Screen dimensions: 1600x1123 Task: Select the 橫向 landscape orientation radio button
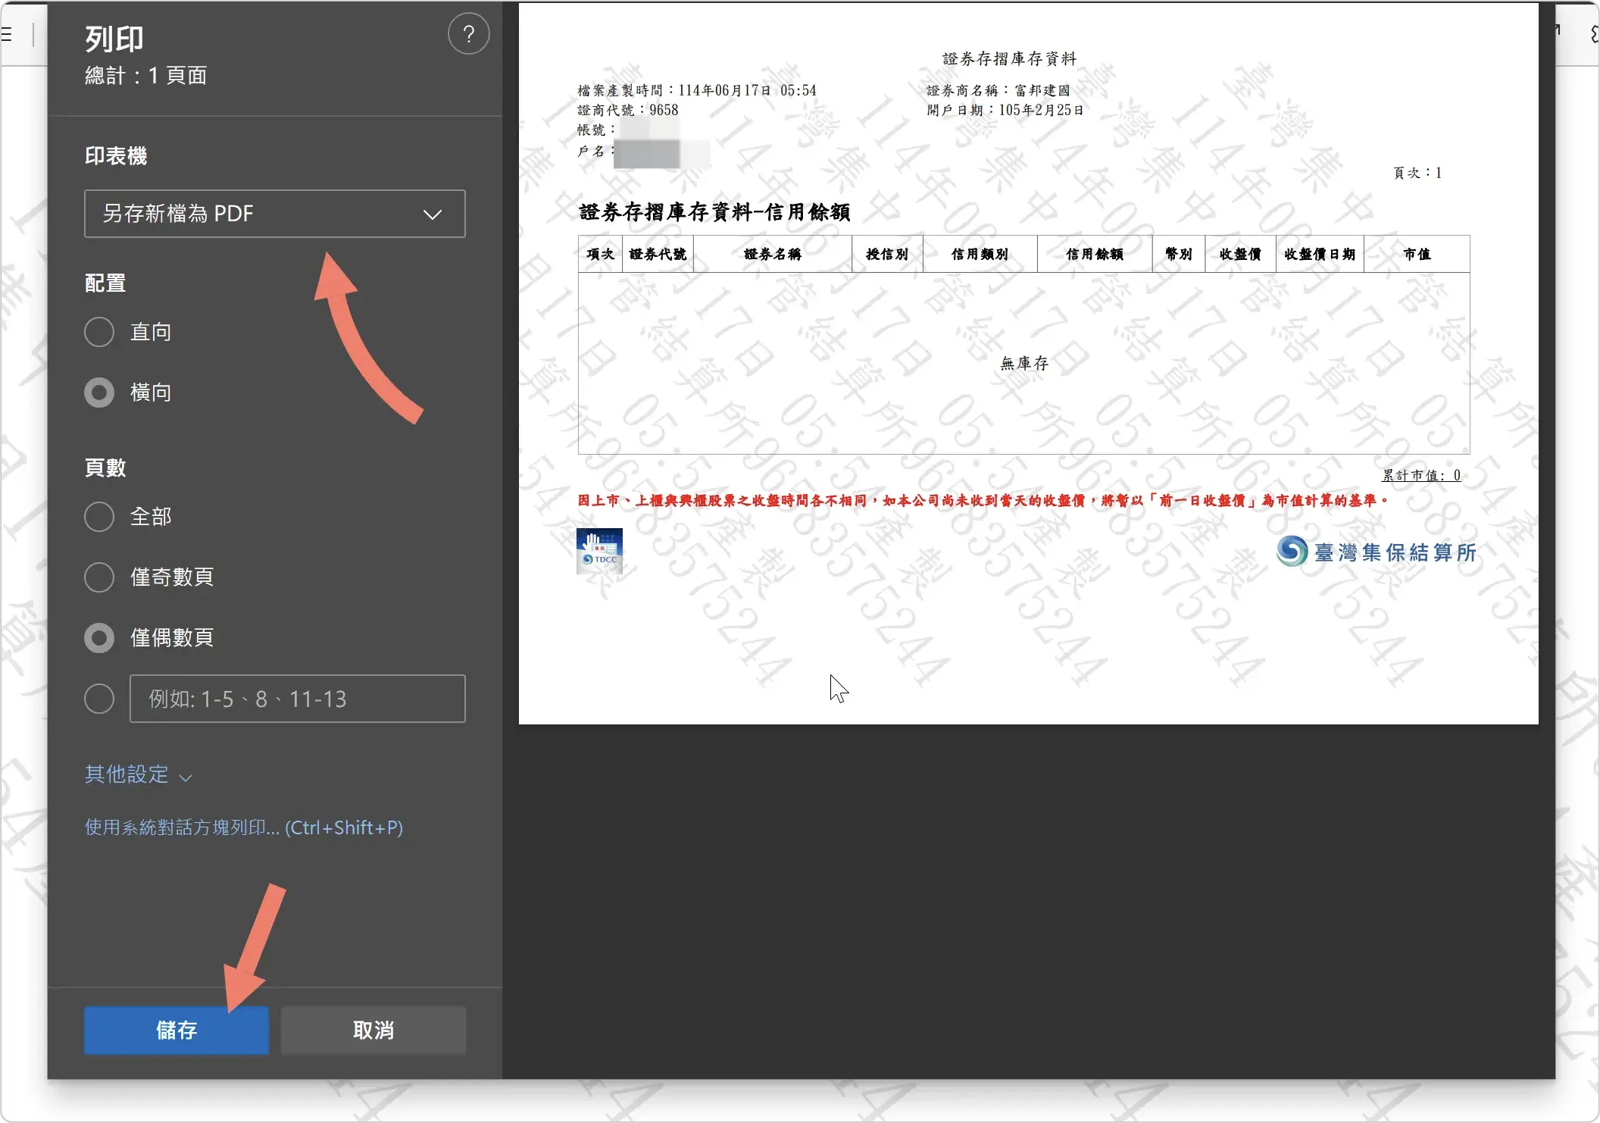coord(99,393)
